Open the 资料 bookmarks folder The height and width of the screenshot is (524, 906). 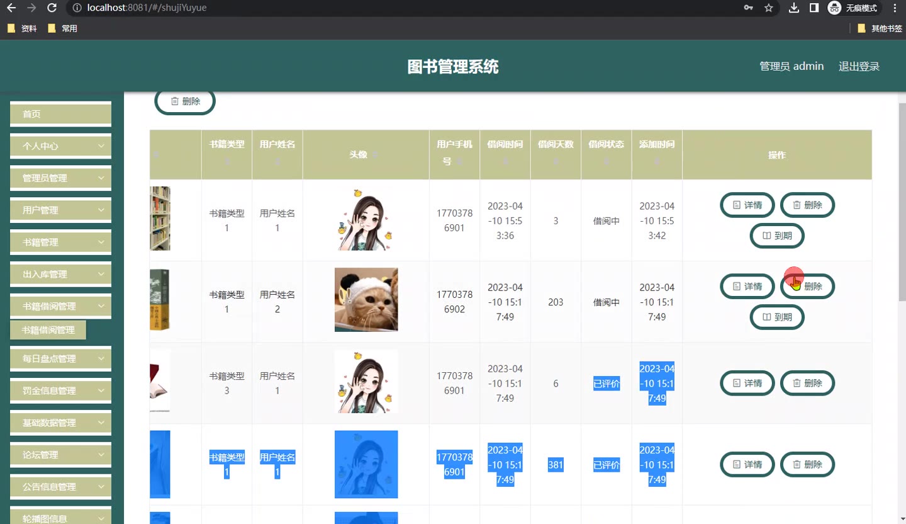22,28
